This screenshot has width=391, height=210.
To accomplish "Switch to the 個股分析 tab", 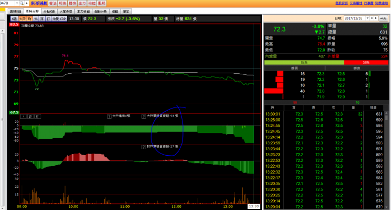I will tap(101, 11).
